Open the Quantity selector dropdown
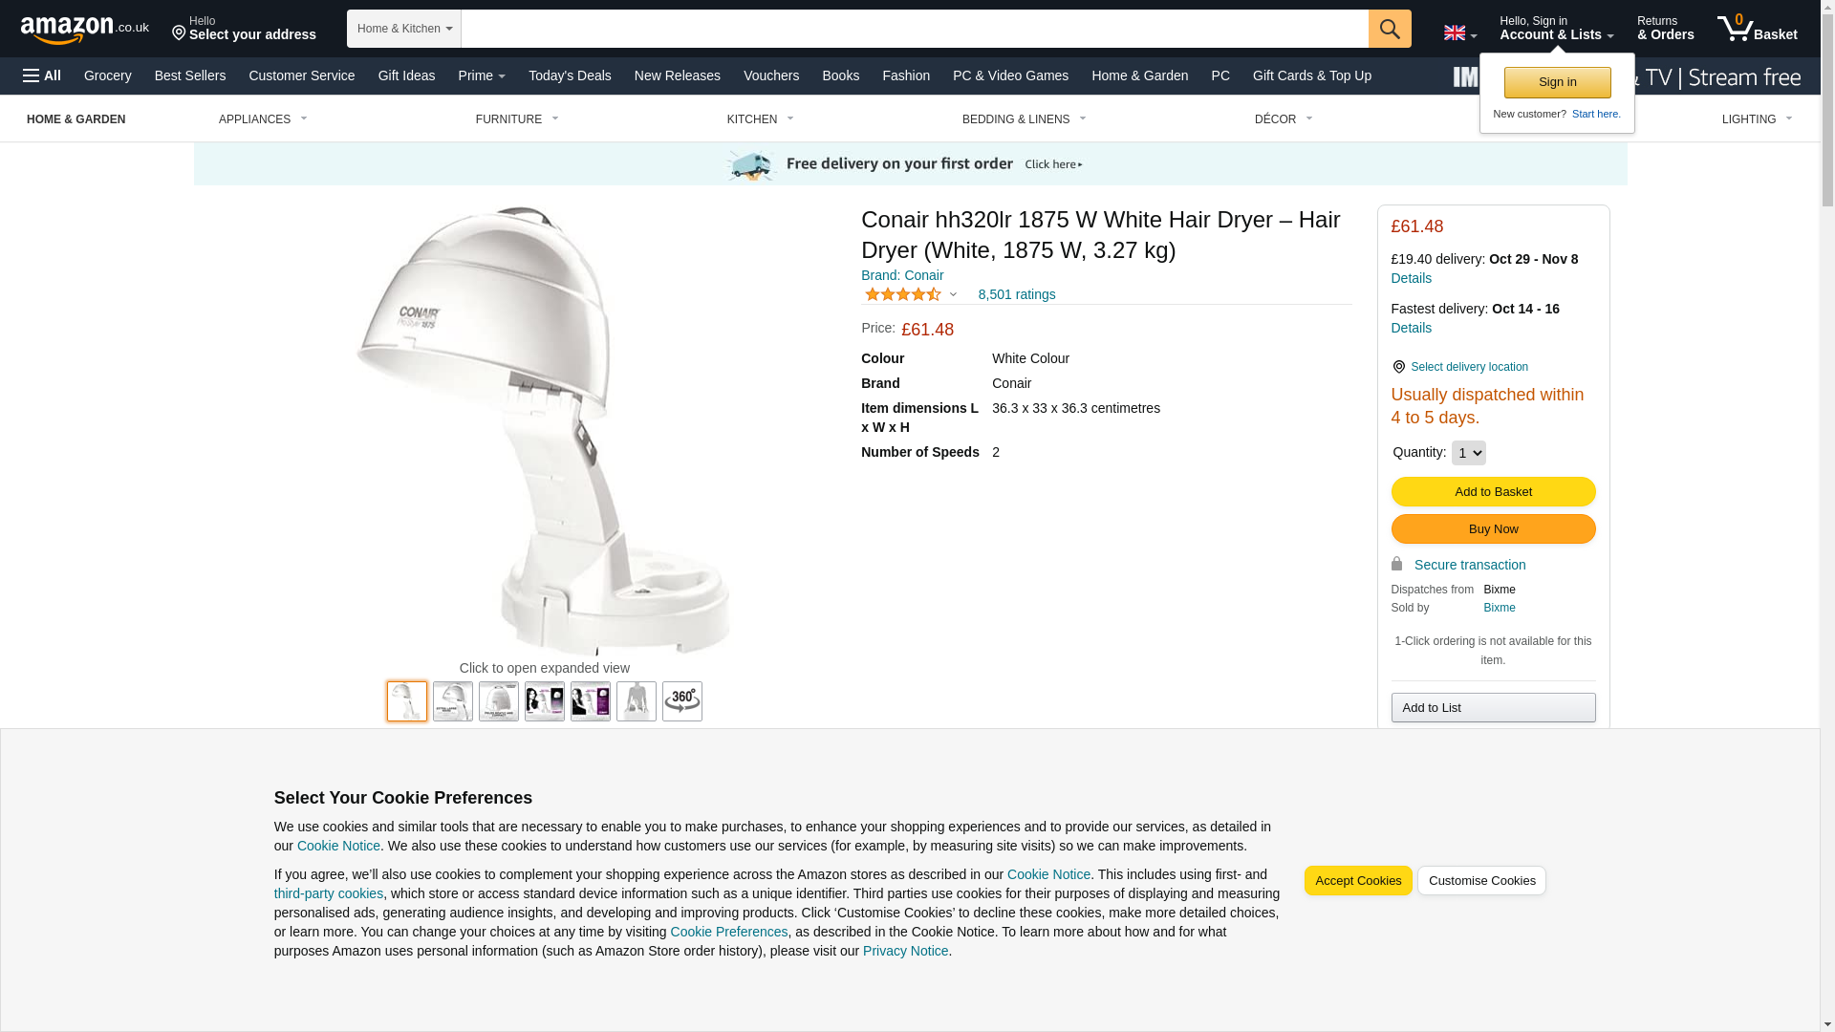 [1468, 453]
